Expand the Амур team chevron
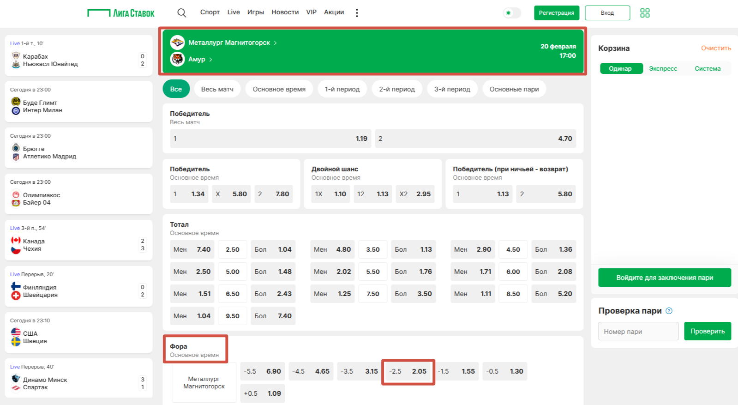738x405 pixels. 211,60
